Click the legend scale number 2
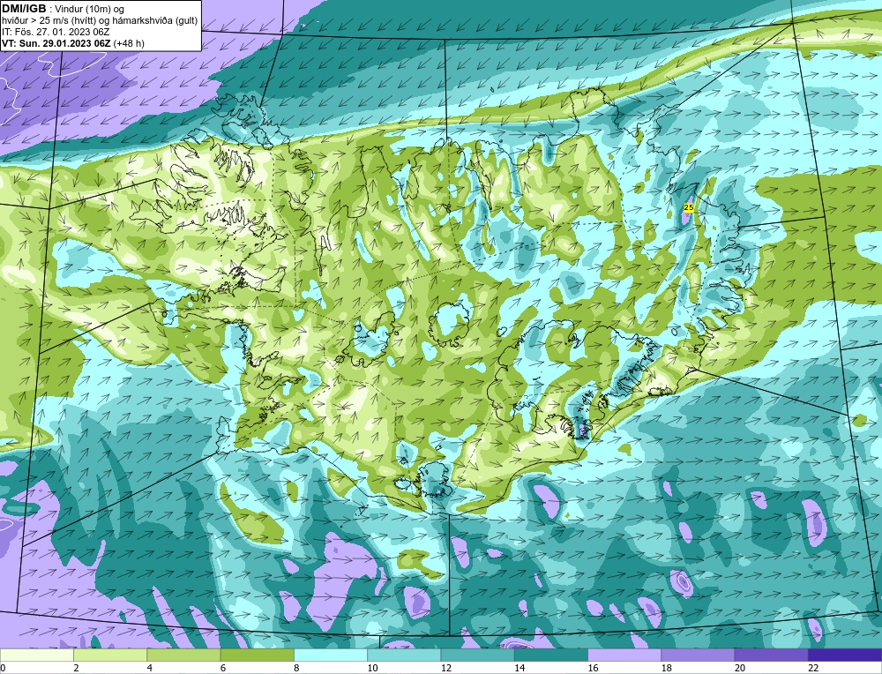882x674 pixels. pyautogui.click(x=76, y=669)
